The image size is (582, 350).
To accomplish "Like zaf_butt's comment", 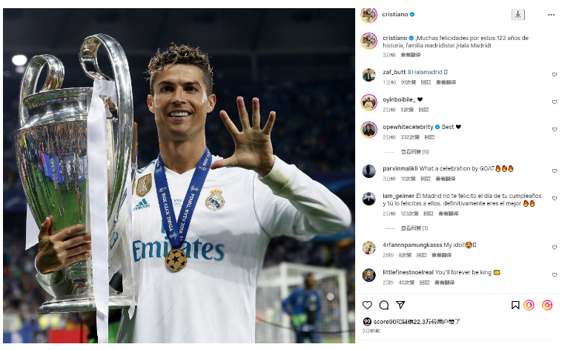I will (555, 75).
